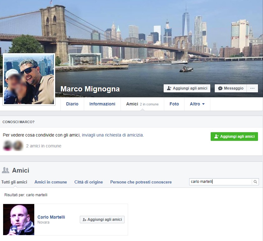Open the Diario tab

pyautogui.click(x=72, y=104)
